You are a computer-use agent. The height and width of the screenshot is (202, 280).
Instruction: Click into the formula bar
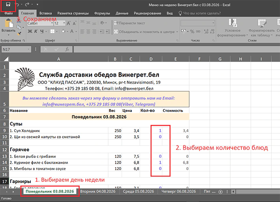pyautogui.click(x=177, y=49)
